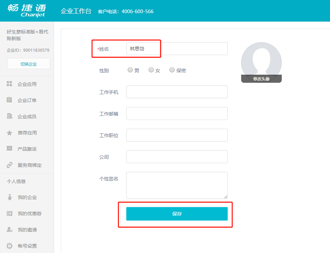330x253 pixels.
Task: Open the 我的优惠券 menu item
Action: click(29, 213)
